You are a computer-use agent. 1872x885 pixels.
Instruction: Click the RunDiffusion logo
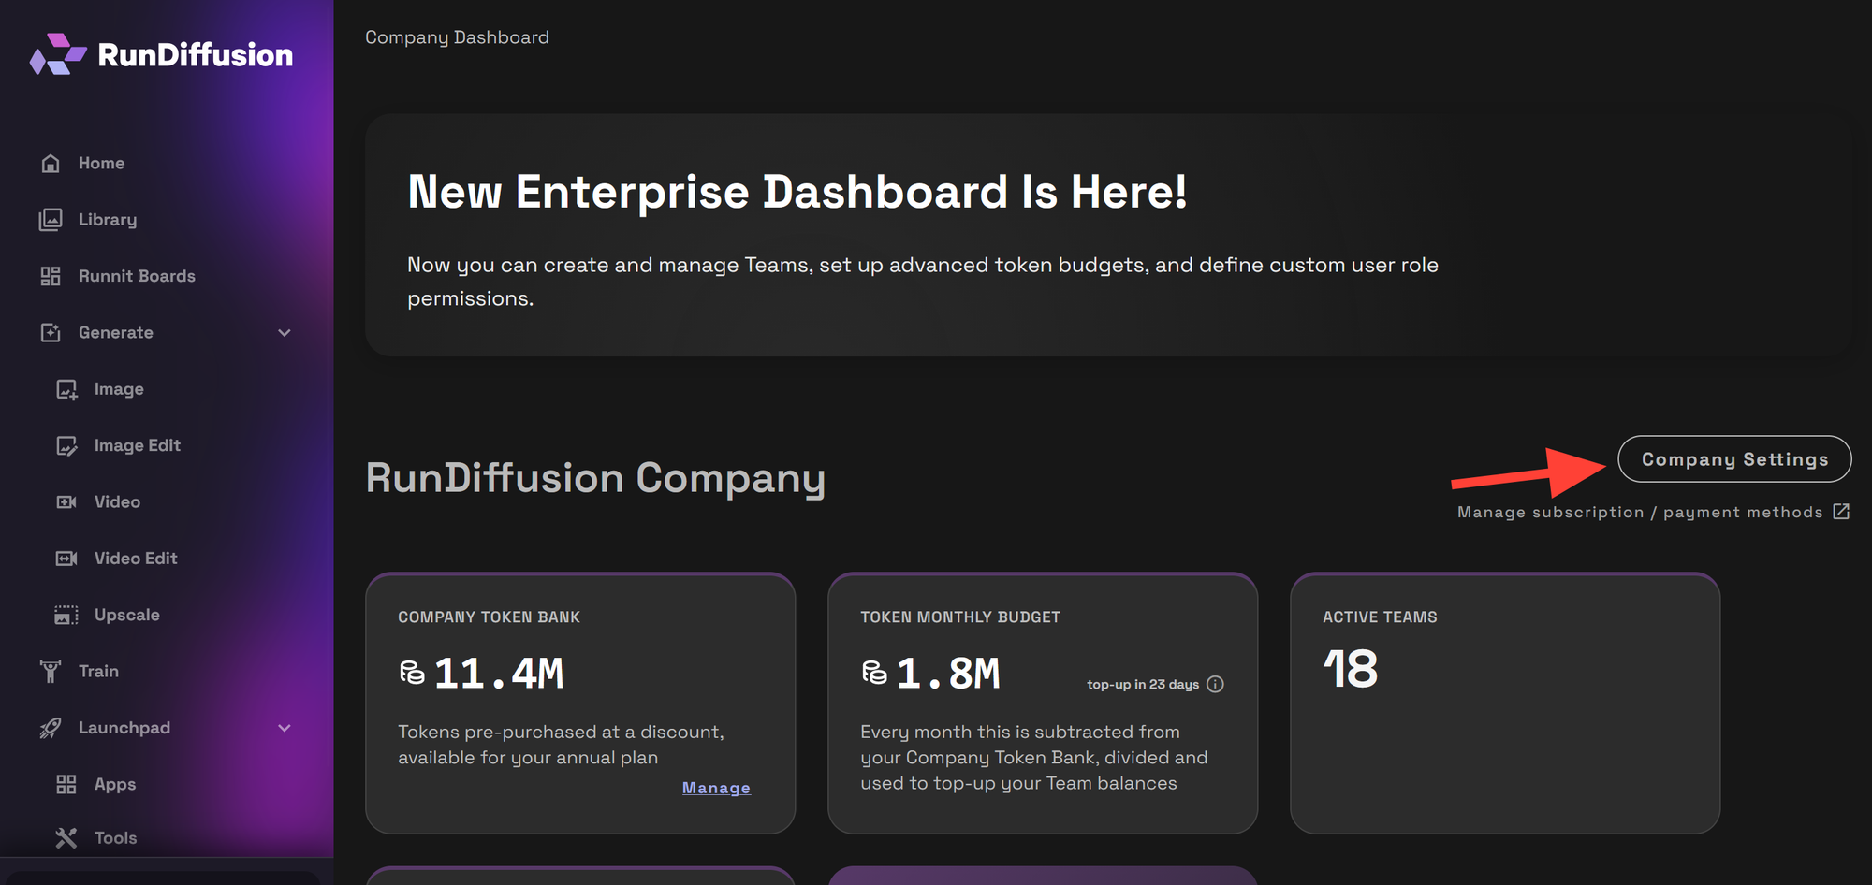tap(160, 55)
